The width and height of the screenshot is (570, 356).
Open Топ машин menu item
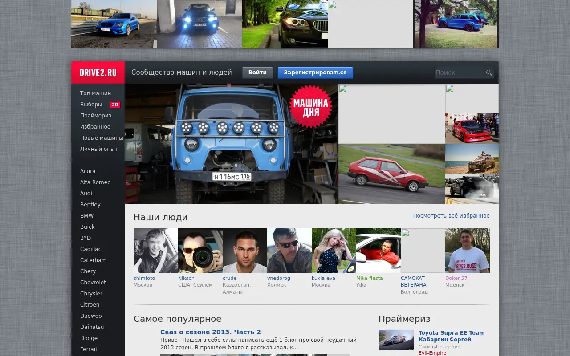click(95, 93)
